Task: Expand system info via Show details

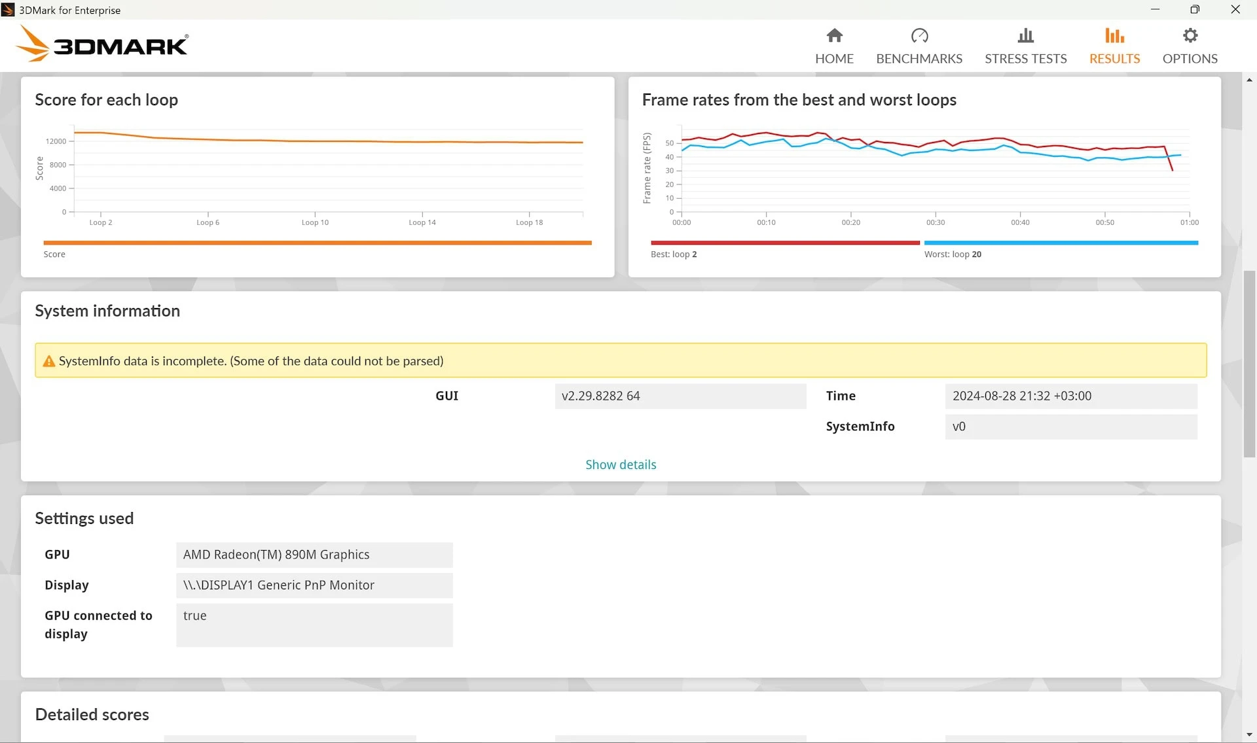Action: [x=621, y=464]
